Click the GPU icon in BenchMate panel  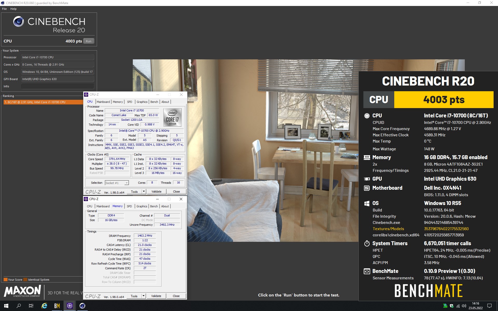[367, 179]
